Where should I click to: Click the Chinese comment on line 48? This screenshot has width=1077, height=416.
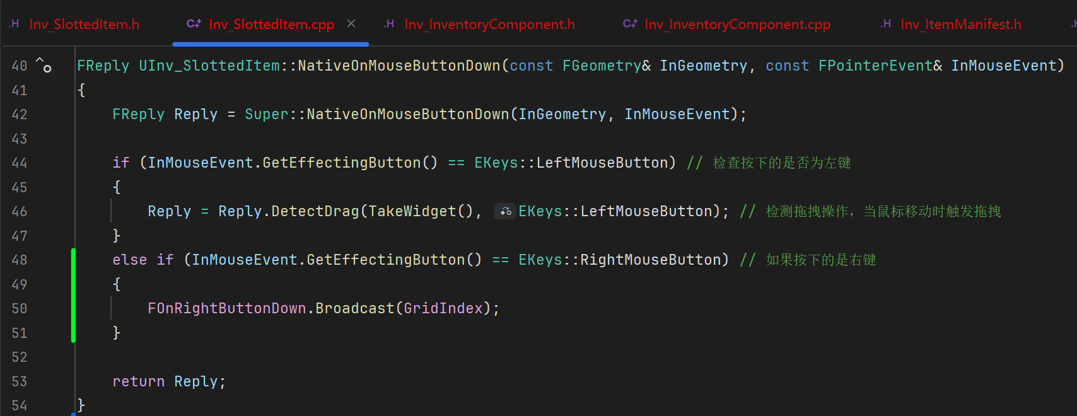click(x=808, y=260)
